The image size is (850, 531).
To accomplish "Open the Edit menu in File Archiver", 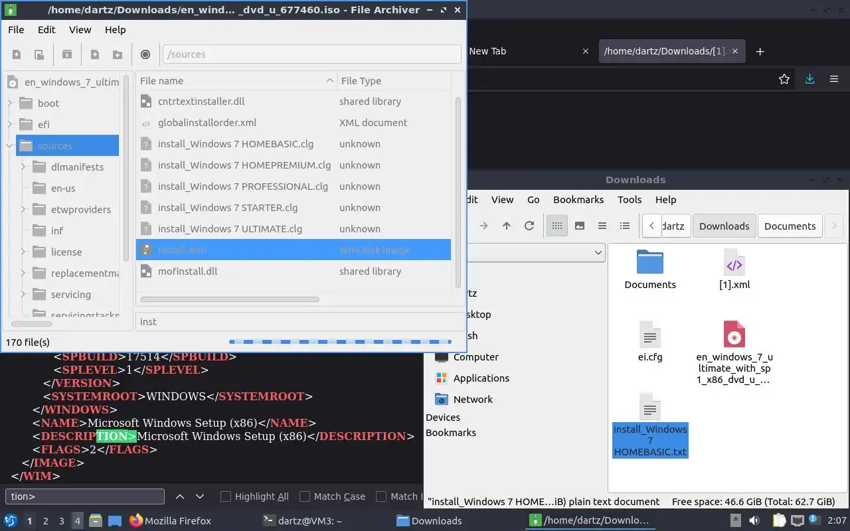I will coord(46,30).
